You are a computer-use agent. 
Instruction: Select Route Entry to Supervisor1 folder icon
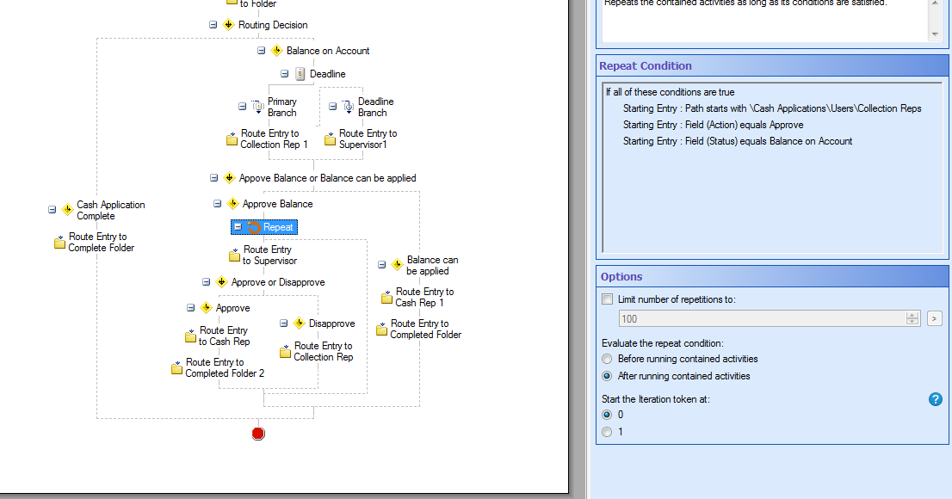[x=330, y=139]
